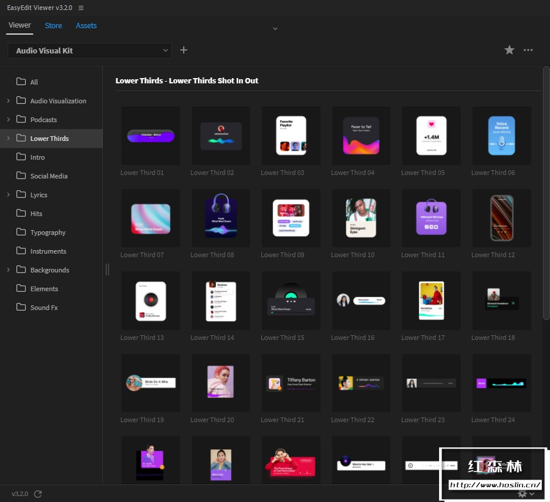Open the panel hamburger menu beside EasyEdit Viewer title

(80, 8)
